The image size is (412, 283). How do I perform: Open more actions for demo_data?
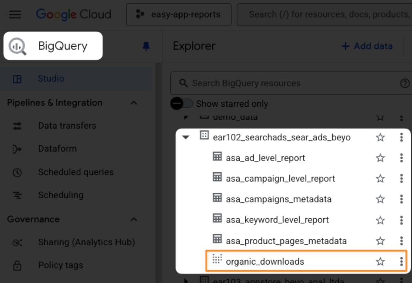[401, 118]
